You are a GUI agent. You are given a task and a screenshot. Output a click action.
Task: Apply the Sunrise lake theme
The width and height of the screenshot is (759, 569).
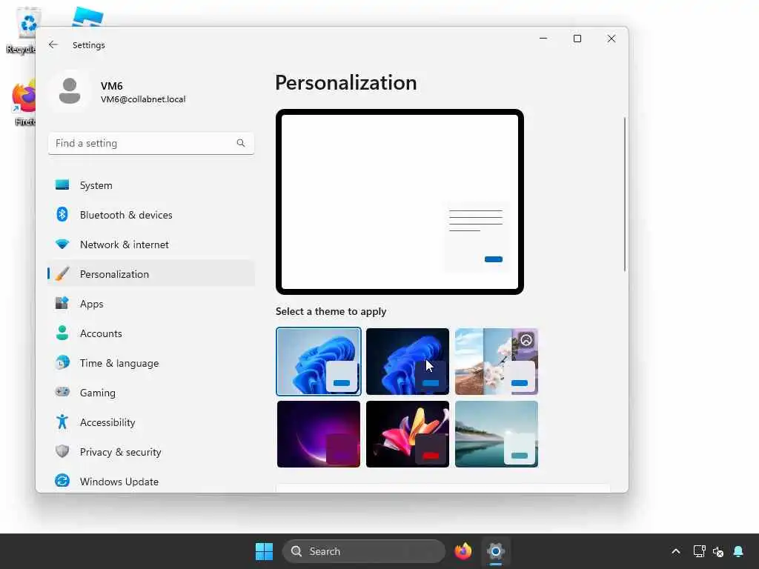497,434
